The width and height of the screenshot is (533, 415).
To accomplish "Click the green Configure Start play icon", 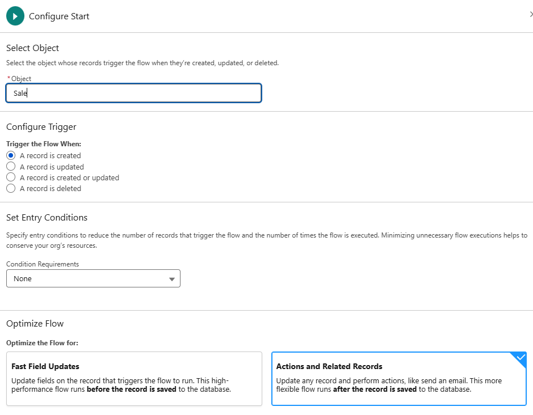I will tap(15, 16).
